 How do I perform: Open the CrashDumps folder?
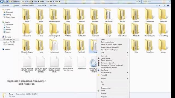coord(150,15)
